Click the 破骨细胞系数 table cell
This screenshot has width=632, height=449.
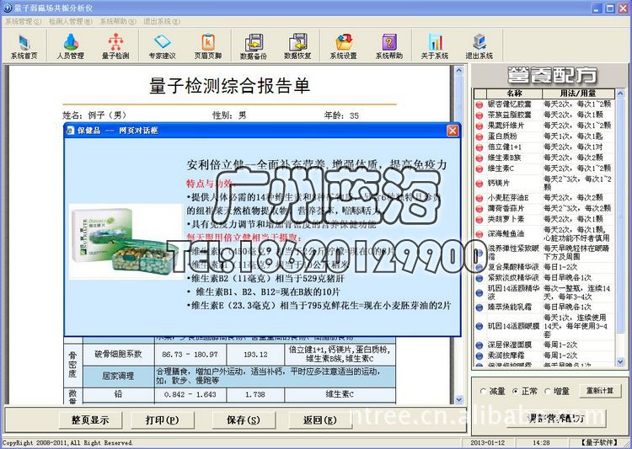118,355
